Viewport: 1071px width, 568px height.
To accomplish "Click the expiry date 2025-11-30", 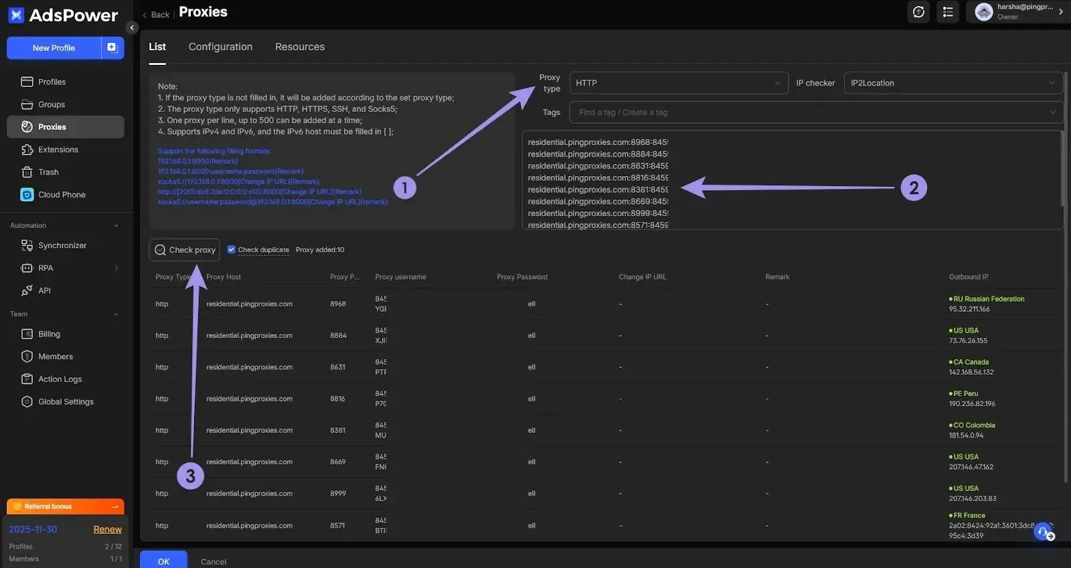I will [x=33, y=529].
